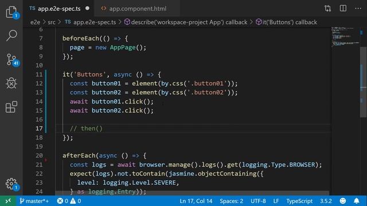Click 'AppPage' class name on line 8
367x206 pixels.
pos(123,47)
